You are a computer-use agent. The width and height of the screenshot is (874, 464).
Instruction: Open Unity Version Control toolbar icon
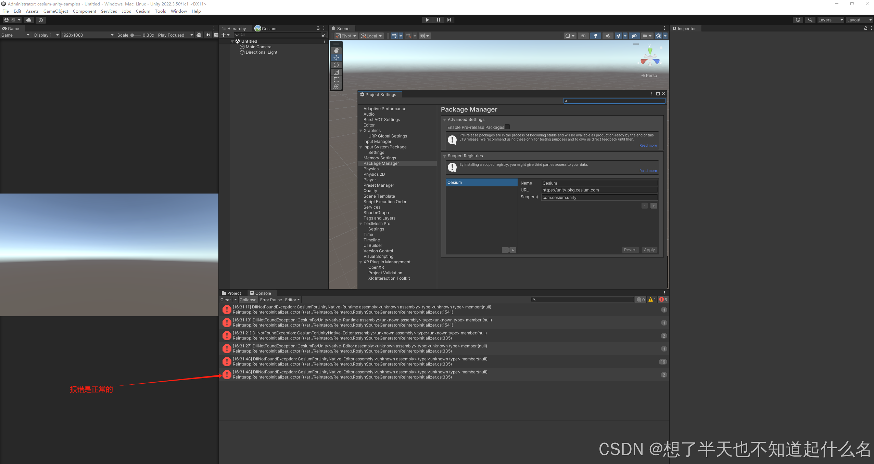[x=41, y=20]
